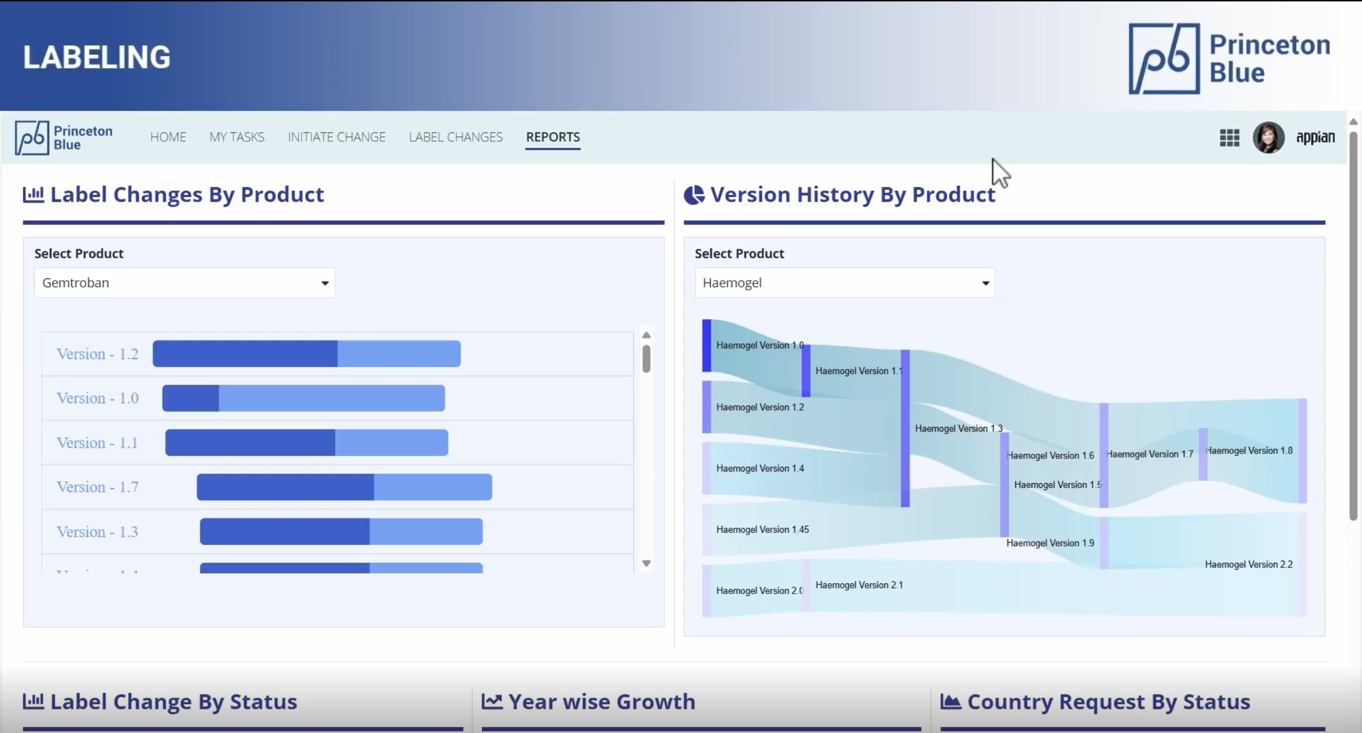
Task: Go to the MY TASKS tab
Action: click(x=236, y=137)
